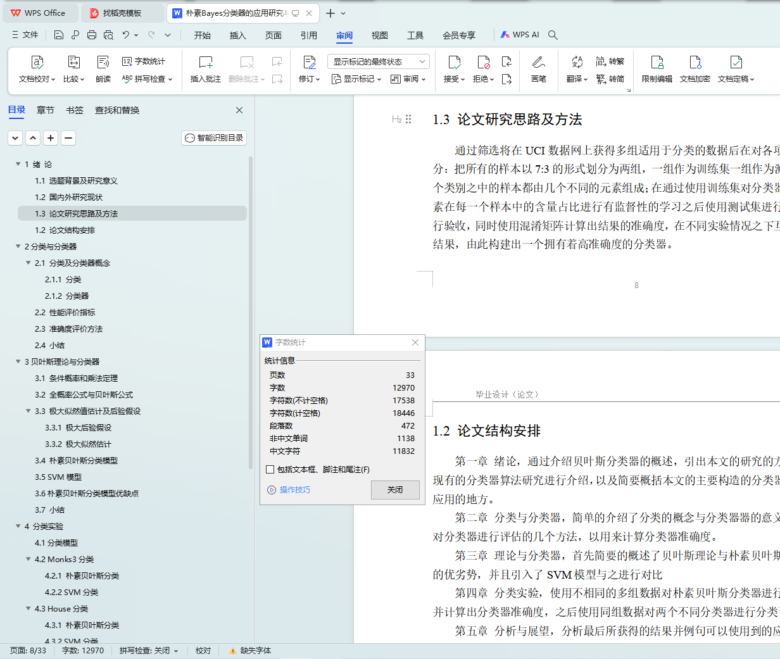This screenshot has width=780, height=659.
Task: Go to 2.2 性能评价指标 in outline
Action: pos(65,312)
